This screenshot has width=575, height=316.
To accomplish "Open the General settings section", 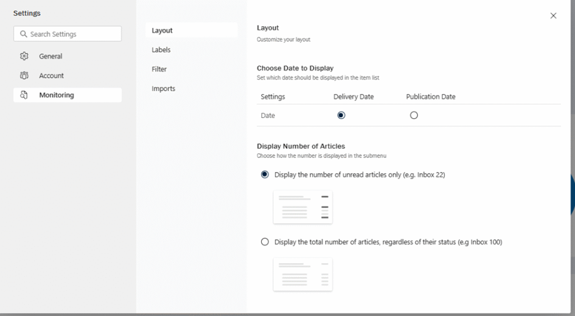I will (51, 57).
